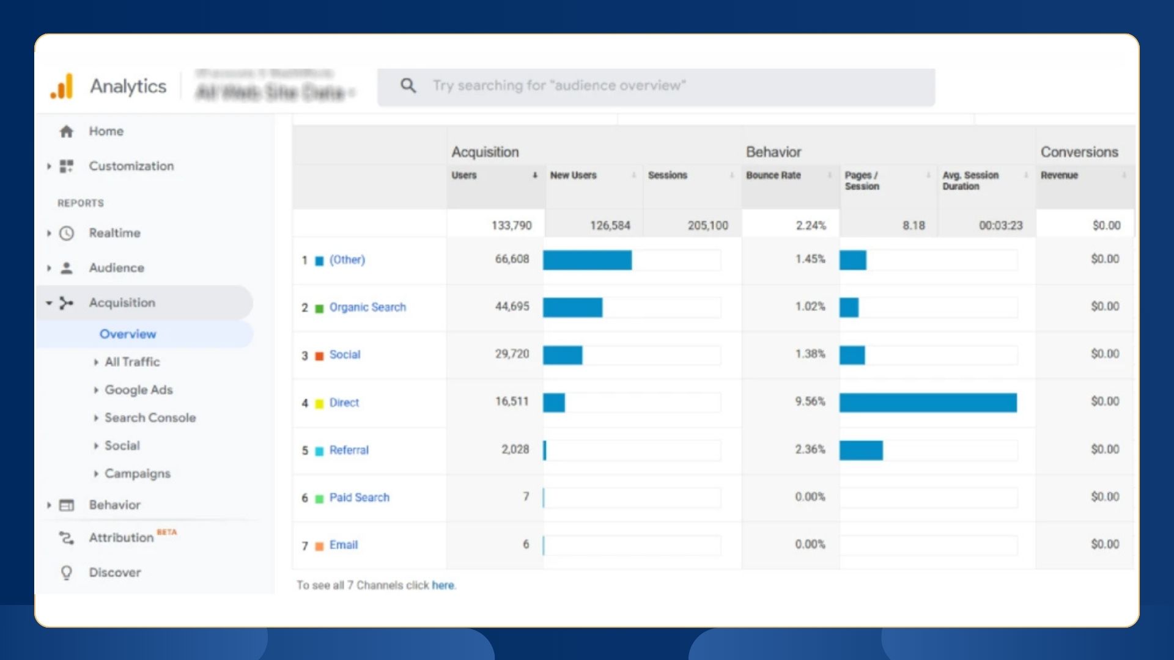Sort by Users column arrow

click(534, 175)
